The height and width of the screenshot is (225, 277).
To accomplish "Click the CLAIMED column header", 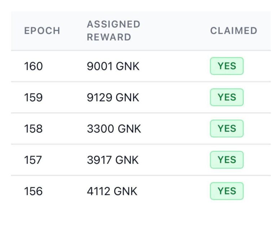I will click(x=233, y=31).
